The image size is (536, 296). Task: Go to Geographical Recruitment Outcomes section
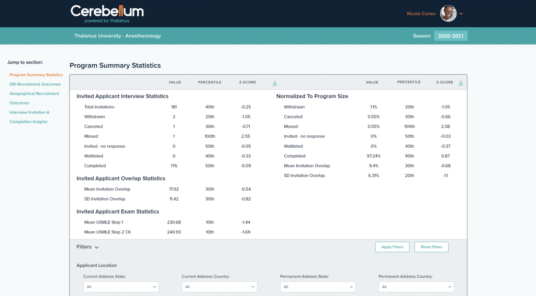click(34, 93)
